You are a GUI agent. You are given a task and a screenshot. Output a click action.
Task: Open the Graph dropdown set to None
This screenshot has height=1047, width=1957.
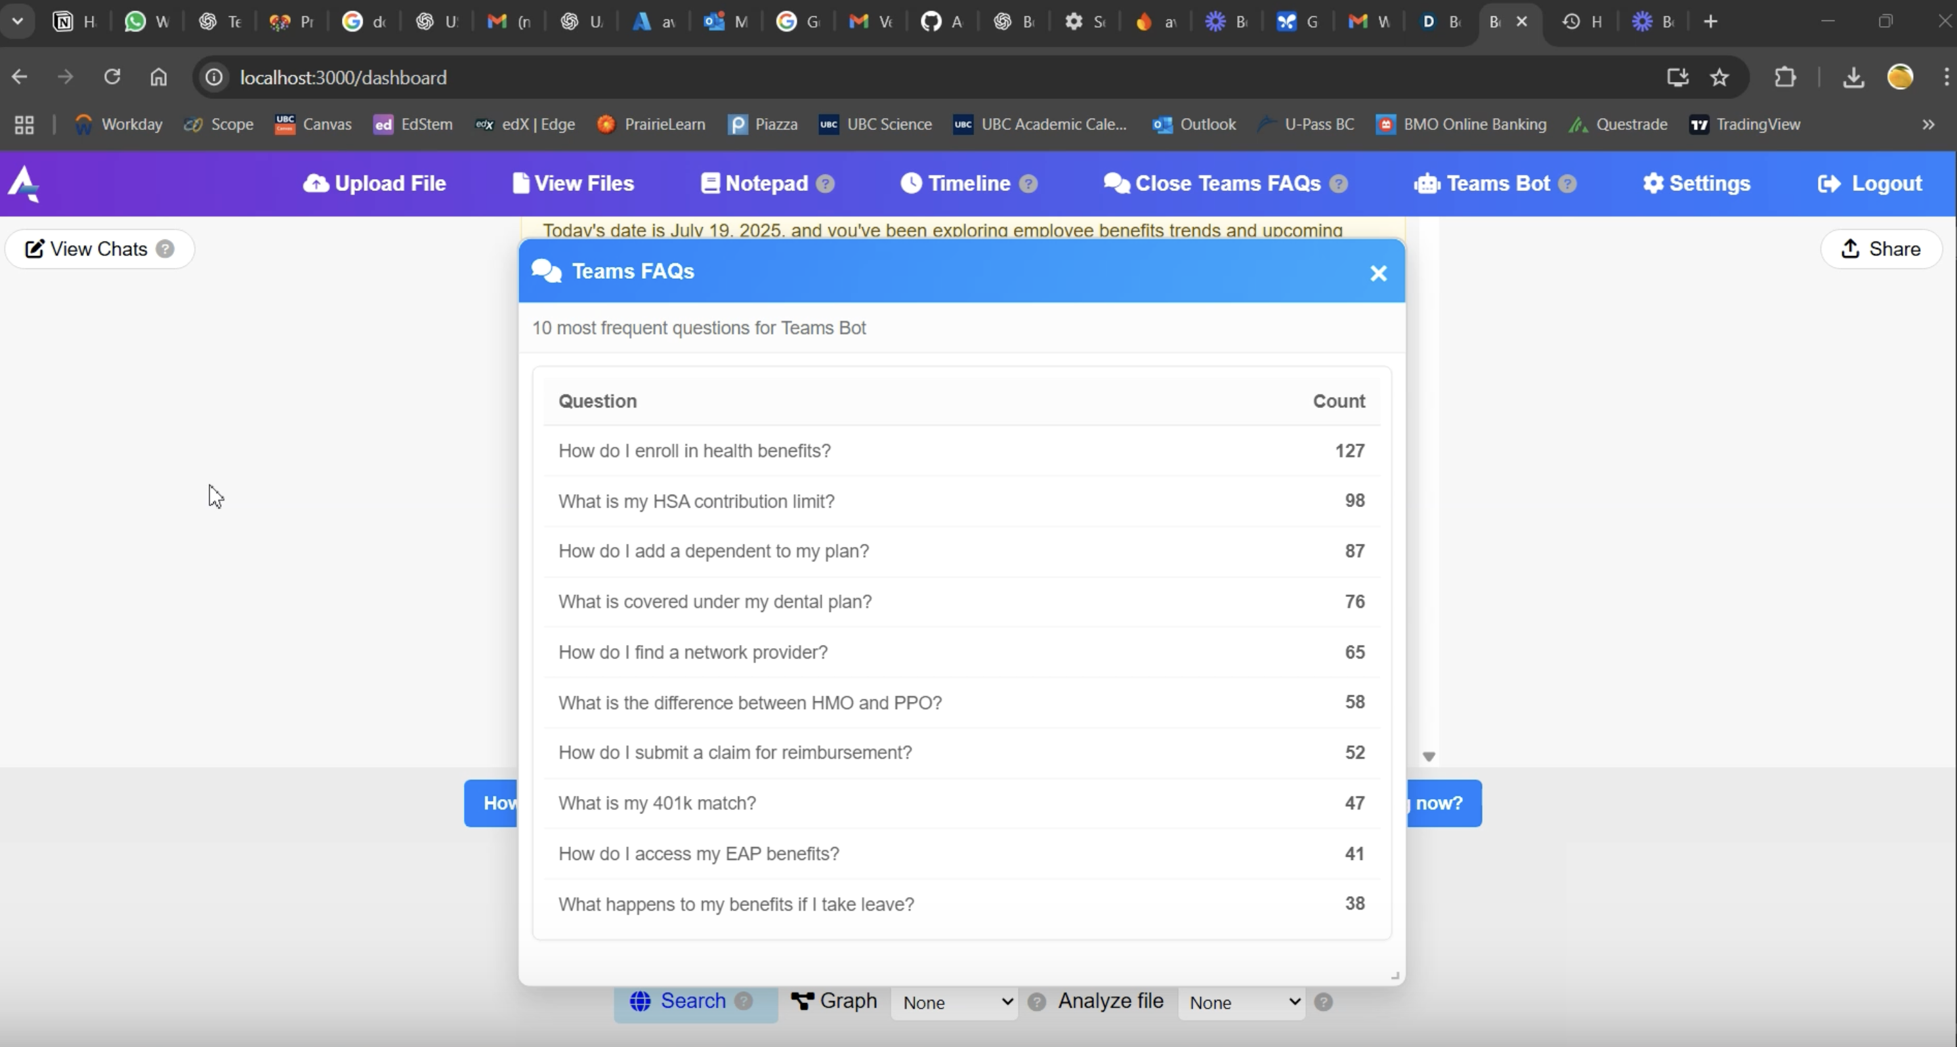(955, 1002)
